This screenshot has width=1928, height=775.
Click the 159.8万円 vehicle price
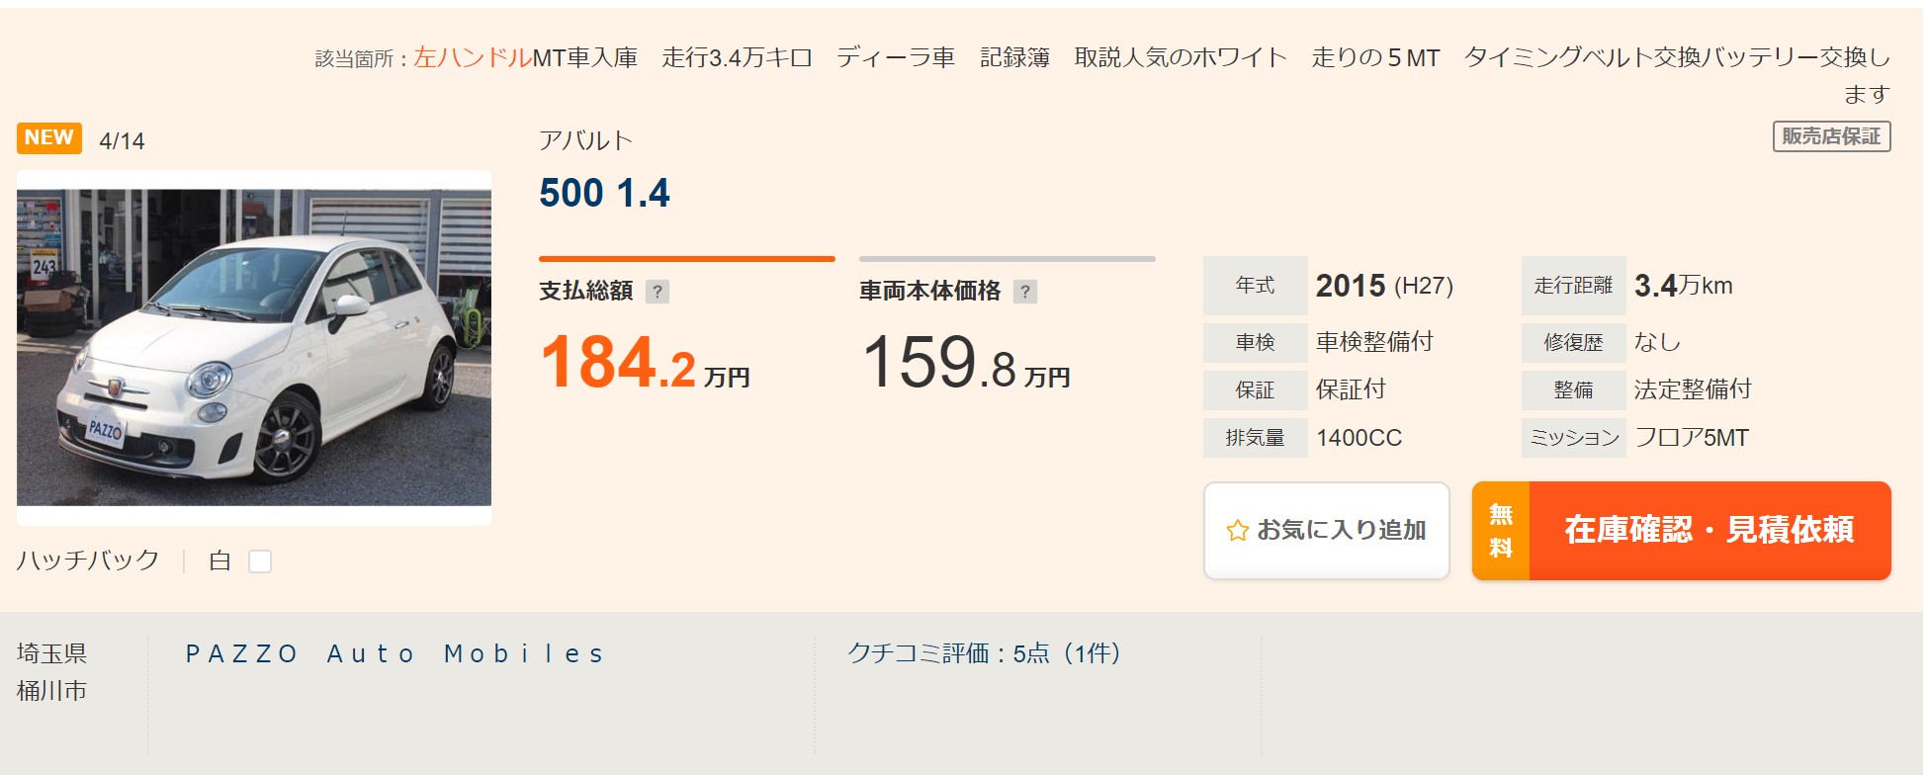966,362
